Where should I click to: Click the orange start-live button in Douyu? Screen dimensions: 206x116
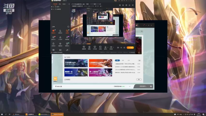(x=130, y=48)
